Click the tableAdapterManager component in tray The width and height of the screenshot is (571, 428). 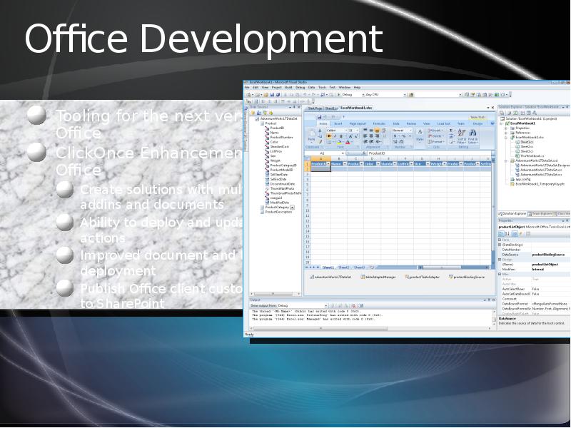[375, 276]
